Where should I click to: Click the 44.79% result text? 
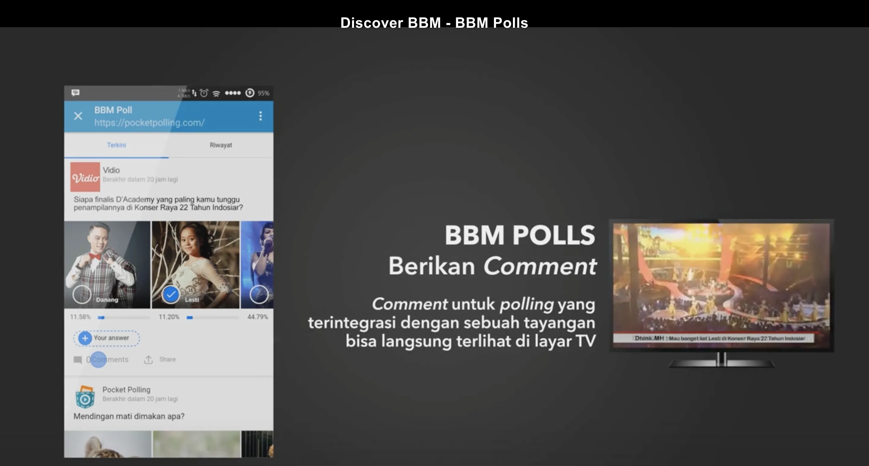[x=257, y=317]
